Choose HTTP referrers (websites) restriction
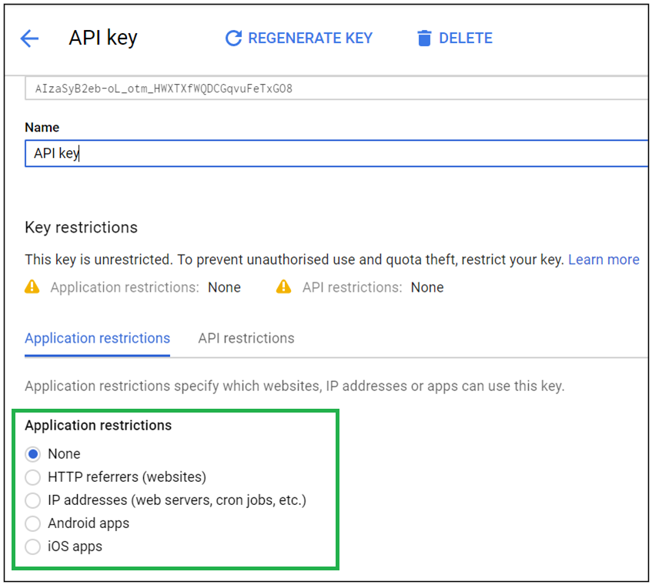Viewport: 652px width, 585px height. pos(33,477)
